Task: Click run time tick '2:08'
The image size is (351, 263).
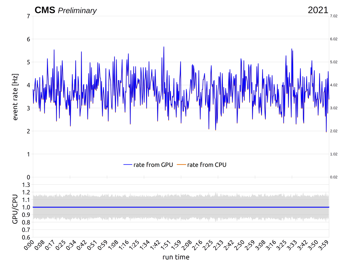Action: point(188,245)
